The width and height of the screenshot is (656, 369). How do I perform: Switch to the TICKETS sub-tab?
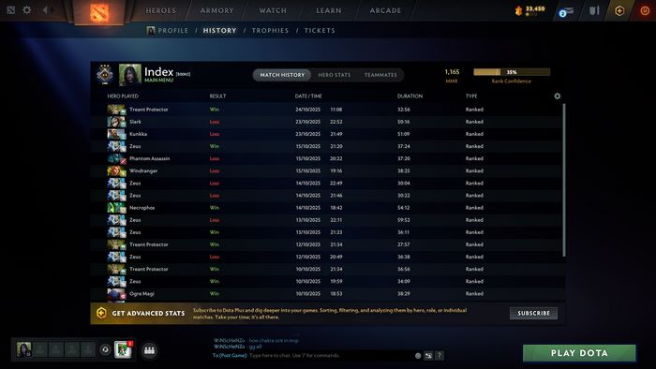point(320,31)
